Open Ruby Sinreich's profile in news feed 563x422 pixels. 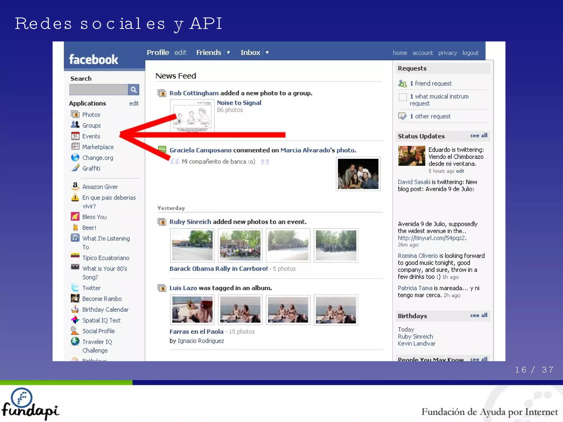[190, 222]
